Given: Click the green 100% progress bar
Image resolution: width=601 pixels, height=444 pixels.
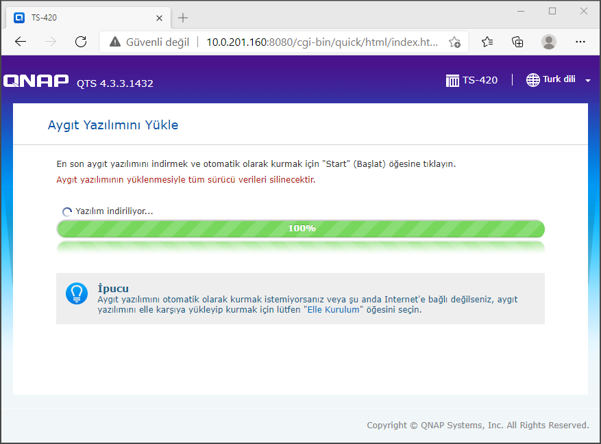Looking at the screenshot, I should (x=300, y=228).
